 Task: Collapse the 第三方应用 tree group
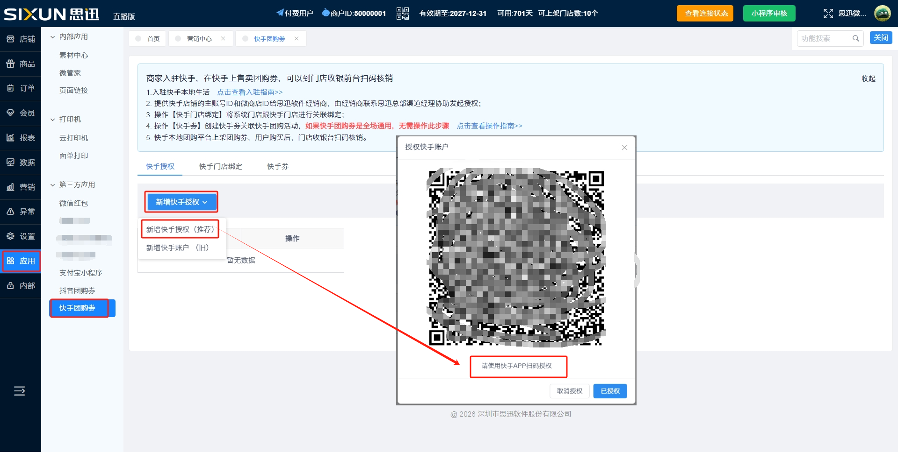click(x=53, y=185)
